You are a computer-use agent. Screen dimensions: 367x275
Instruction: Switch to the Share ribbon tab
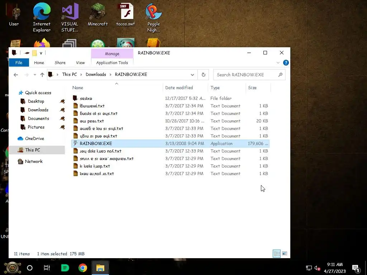(60, 63)
